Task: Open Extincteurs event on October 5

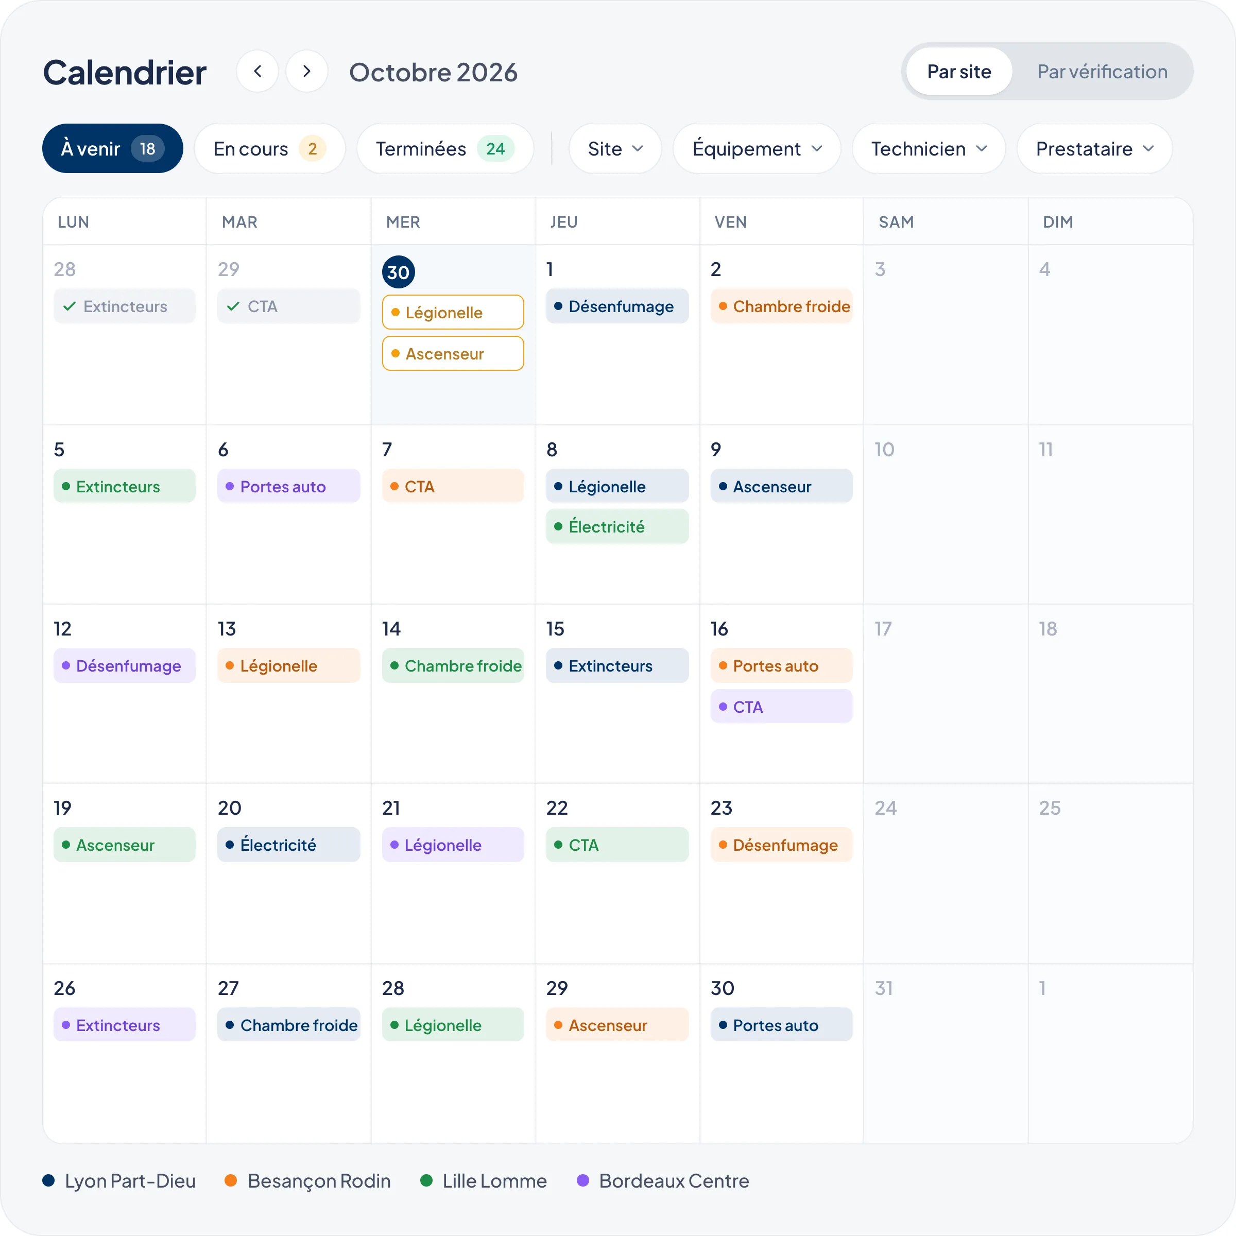Action: pos(125,486)
